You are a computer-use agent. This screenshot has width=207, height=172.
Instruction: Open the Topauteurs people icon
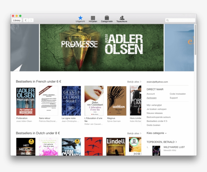pyautogui.click(x=122, y=19)
